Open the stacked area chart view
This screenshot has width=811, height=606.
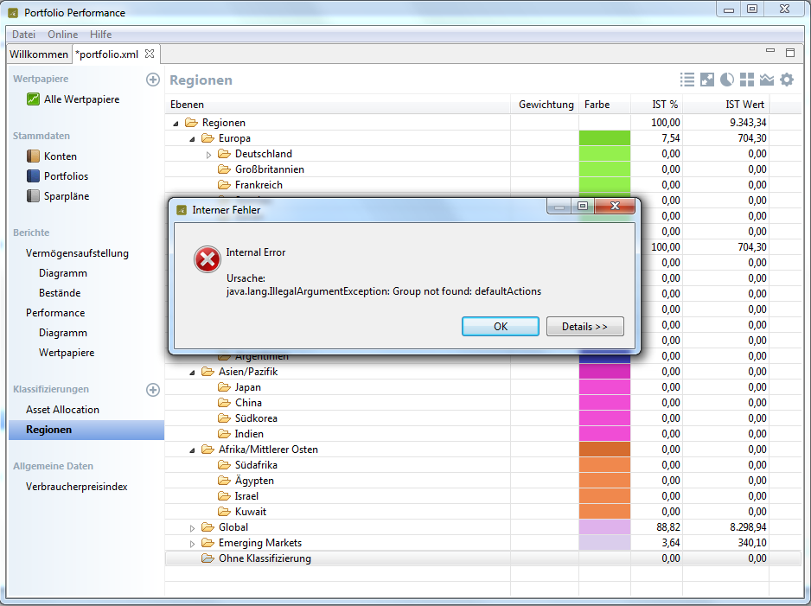click(x=767, y=80)
